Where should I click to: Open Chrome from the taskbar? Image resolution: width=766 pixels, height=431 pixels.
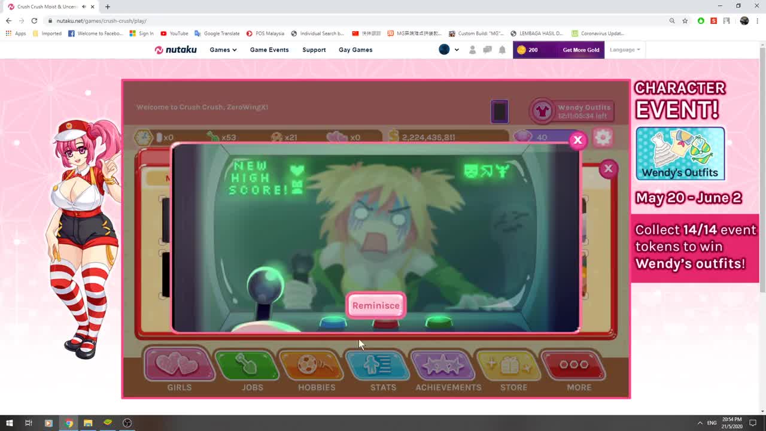click(69, 423)
